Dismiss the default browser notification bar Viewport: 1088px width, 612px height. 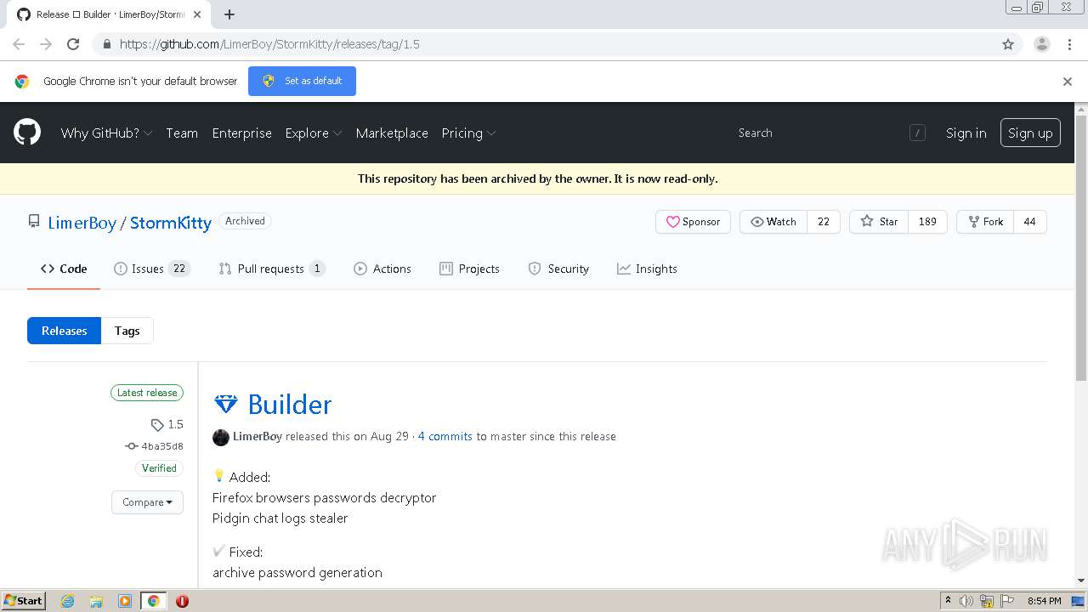[1068, 82]
